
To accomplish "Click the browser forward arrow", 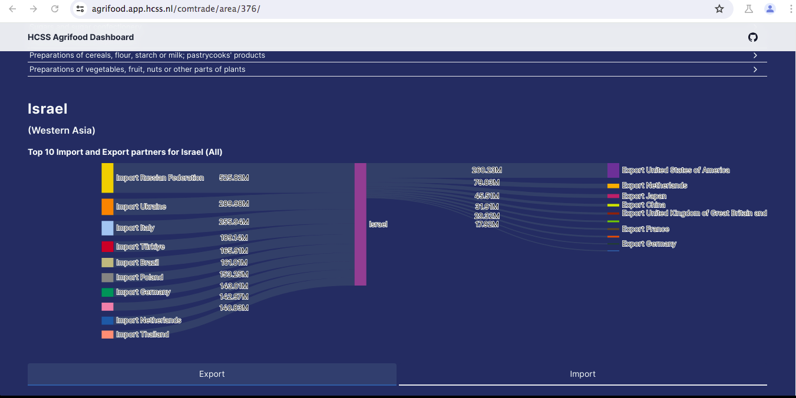I will click(34, 9).
